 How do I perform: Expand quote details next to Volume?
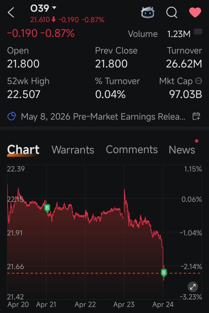tap(198, 32)
